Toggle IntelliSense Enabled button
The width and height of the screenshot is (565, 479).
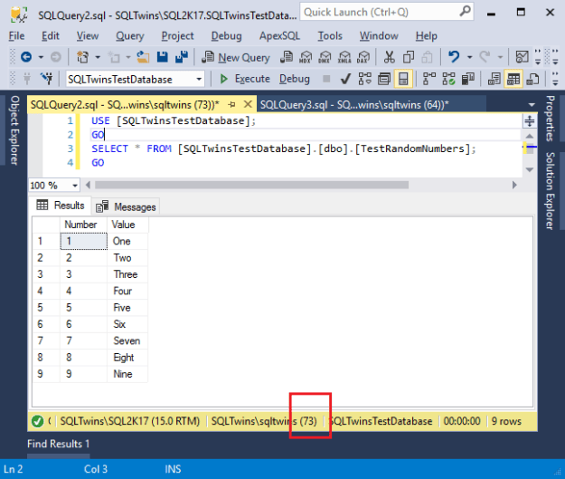[403, 79]
